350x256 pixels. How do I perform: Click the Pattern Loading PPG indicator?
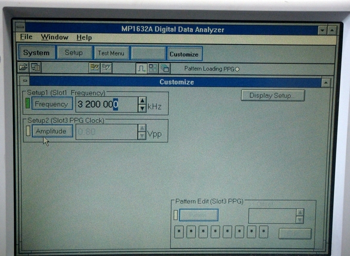[x=237, y=69]
